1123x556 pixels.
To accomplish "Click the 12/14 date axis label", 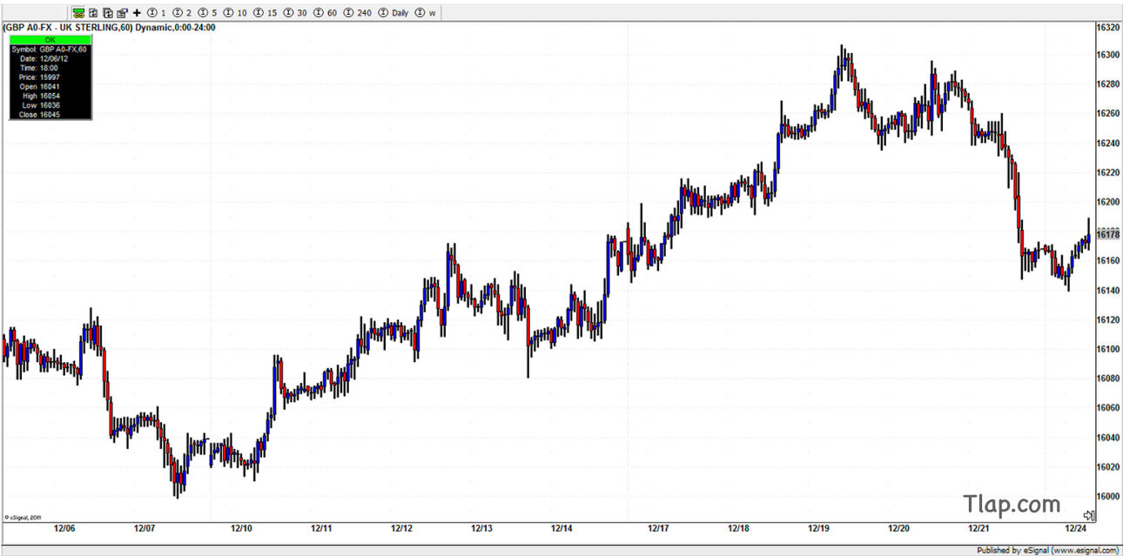I will click(561, 529).
